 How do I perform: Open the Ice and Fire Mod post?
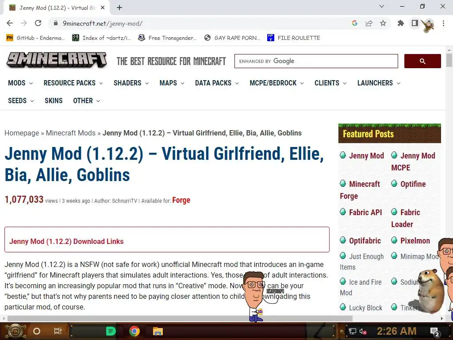(361, 287)
